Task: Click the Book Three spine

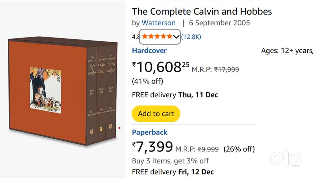Action: [x=110, y=94]
